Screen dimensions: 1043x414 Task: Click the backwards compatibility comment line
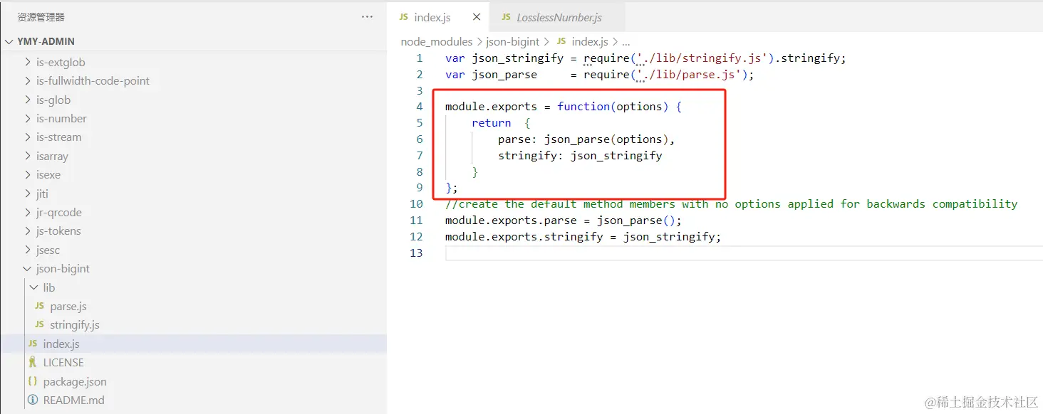point(731,204)
